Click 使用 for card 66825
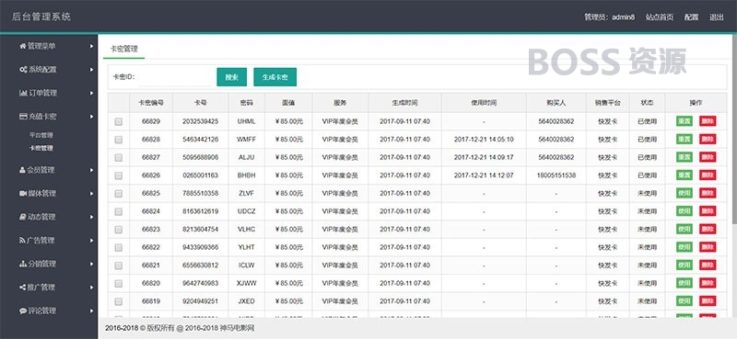The width and height of the screenshot is (737, 339). coord(684,193)
